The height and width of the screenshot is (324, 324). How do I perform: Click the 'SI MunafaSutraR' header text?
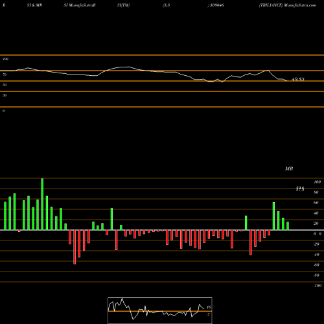(x=80, y=5)
